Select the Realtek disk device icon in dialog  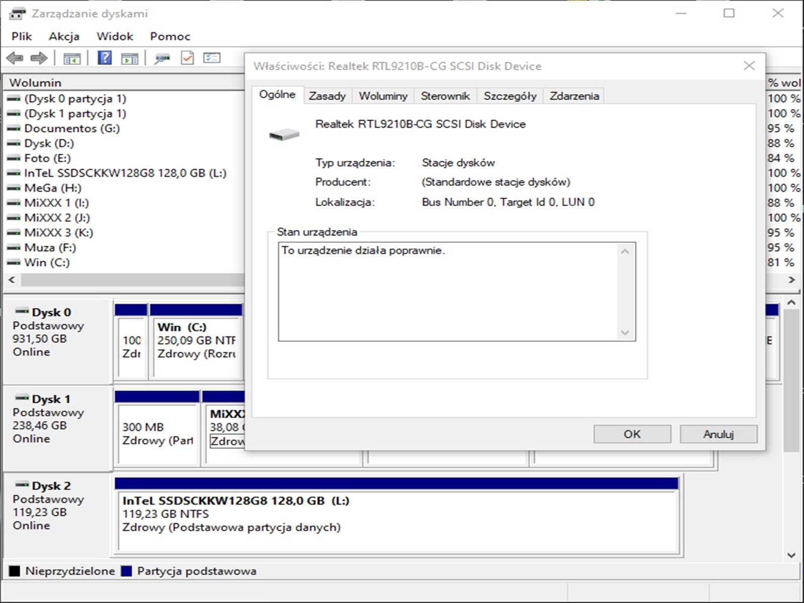pyautogui.click(x=284, y=134)
